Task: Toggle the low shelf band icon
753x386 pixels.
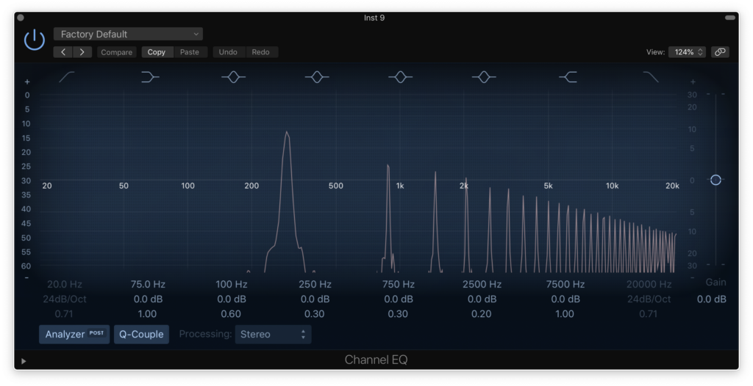Action: click(x=150, y=76)
